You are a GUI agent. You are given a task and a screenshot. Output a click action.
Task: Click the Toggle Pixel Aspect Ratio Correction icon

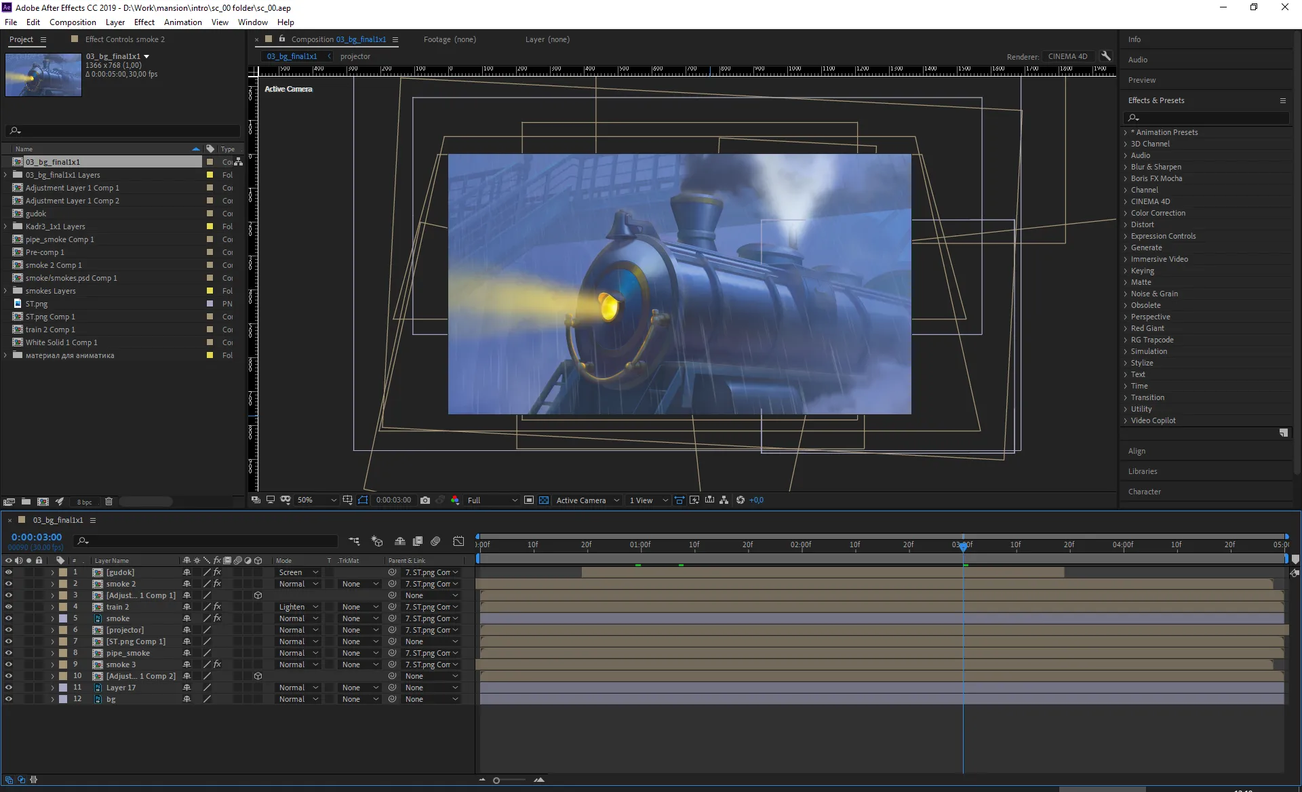679,500
